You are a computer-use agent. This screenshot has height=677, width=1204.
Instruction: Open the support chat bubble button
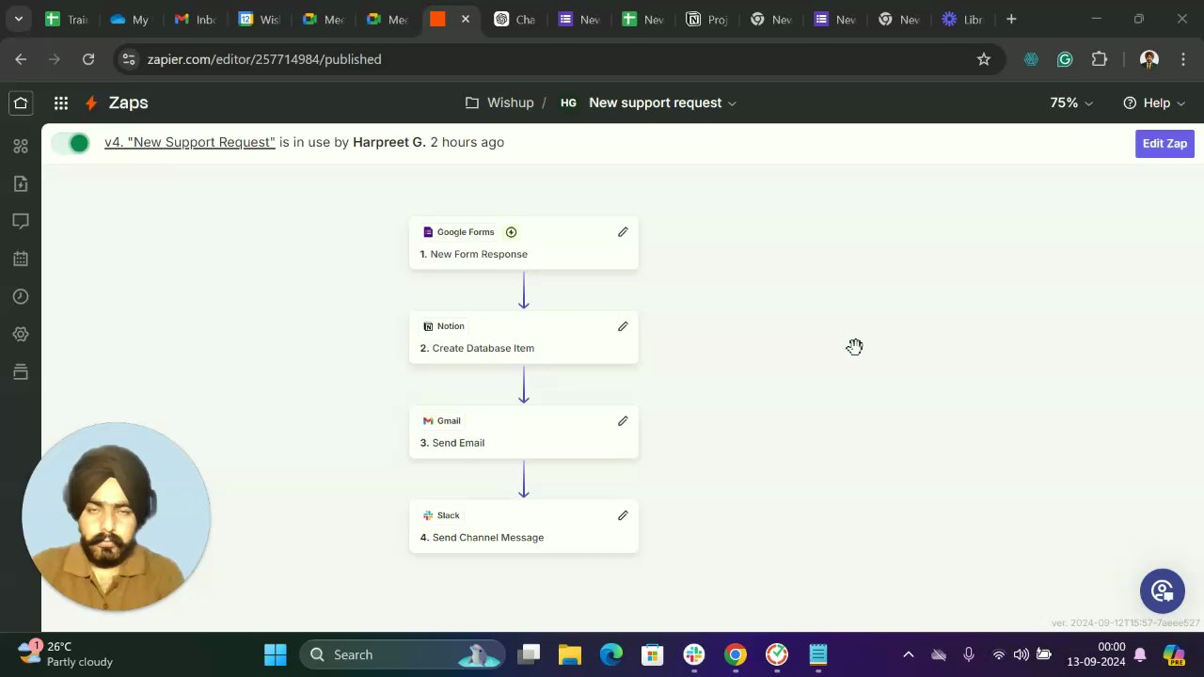(x=1163, y=590)
